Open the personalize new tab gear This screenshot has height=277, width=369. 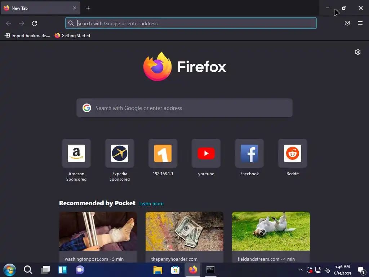pyautogui.click(x=358, y=52)
